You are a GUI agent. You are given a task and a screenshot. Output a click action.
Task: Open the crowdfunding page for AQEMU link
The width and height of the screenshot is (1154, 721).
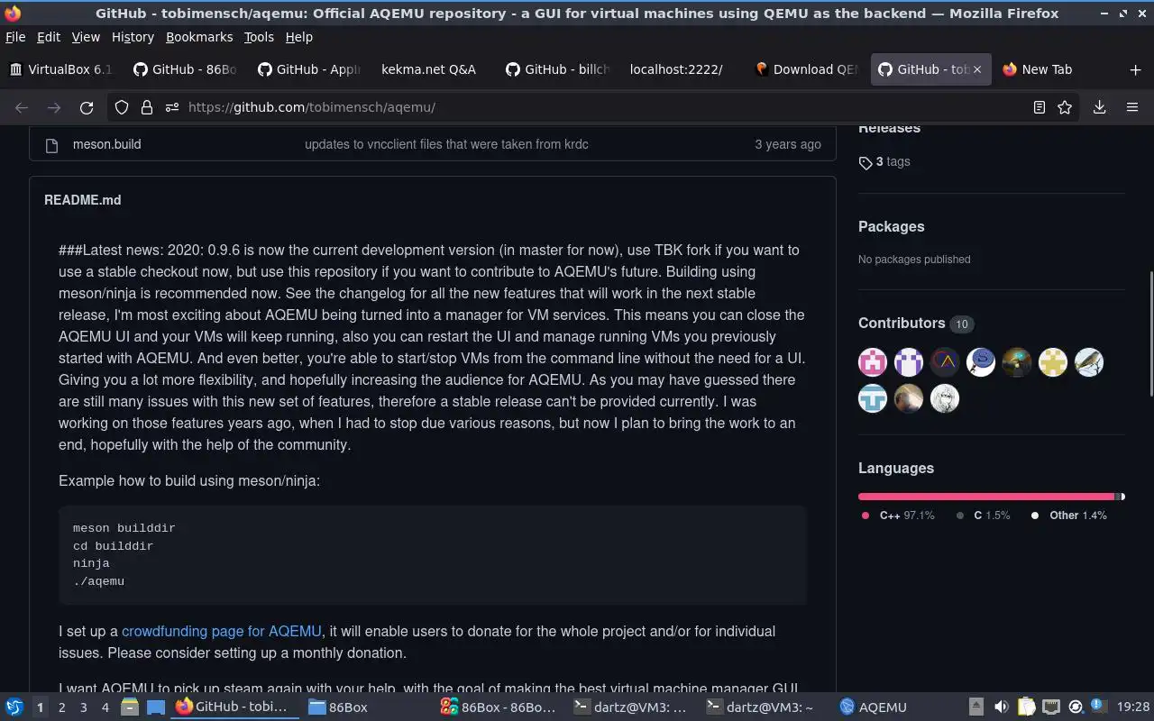coord(221,632)
